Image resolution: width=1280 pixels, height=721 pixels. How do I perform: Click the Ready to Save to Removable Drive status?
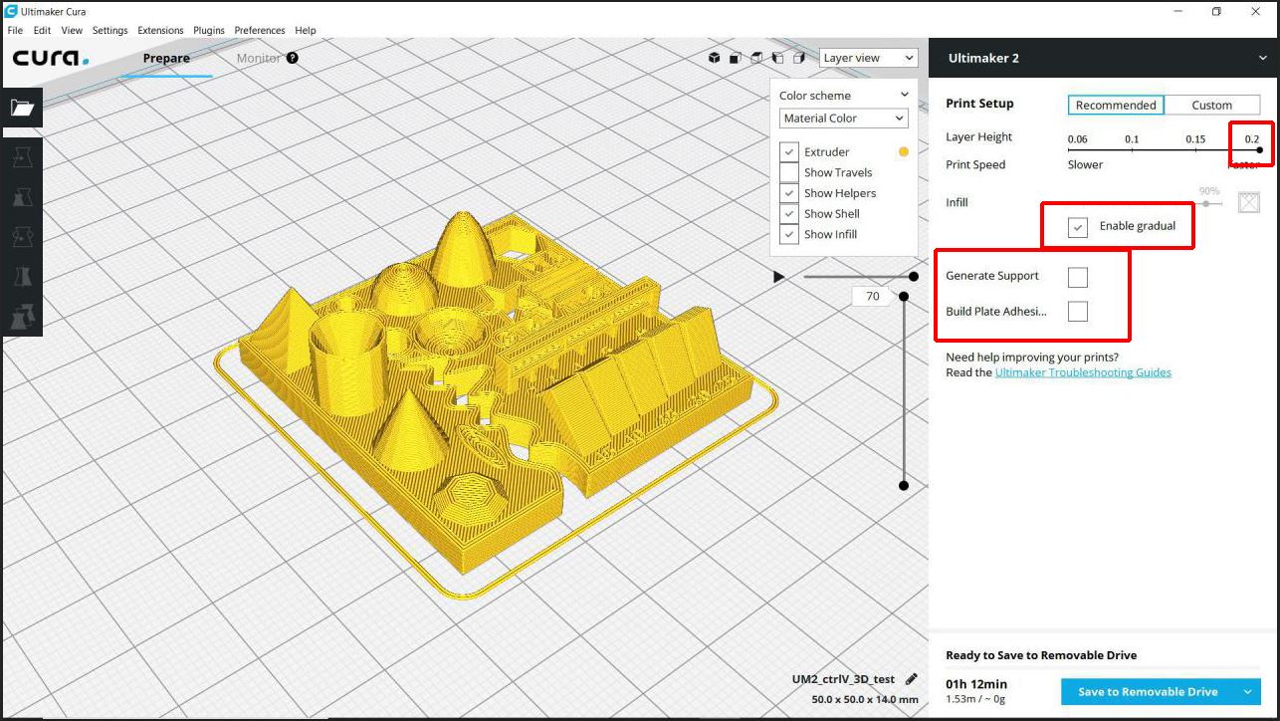pyautogui.click(x=1041, y=655)
